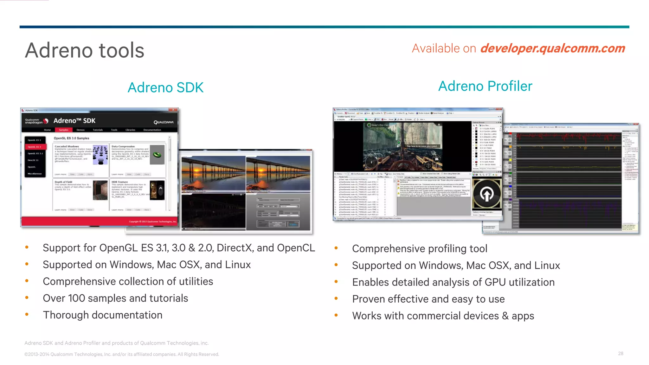Open the Color dropdown in the scrubber toolbar
The width and height of the screenshot is (649, 365).
369,119
